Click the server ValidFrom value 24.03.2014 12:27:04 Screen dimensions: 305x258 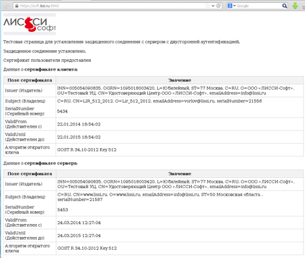pyautogui.click(x=79, y=223)
